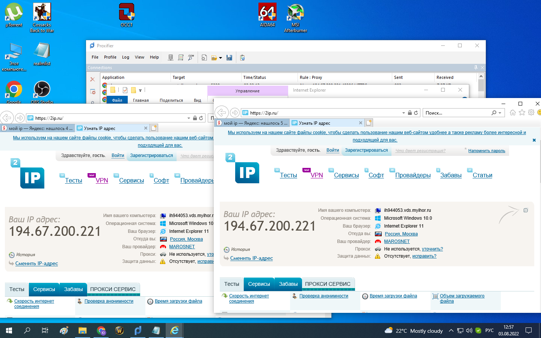Click the Name Resolution icon in Proxifier
The image size is (541, 338).
tap(191, 57)
